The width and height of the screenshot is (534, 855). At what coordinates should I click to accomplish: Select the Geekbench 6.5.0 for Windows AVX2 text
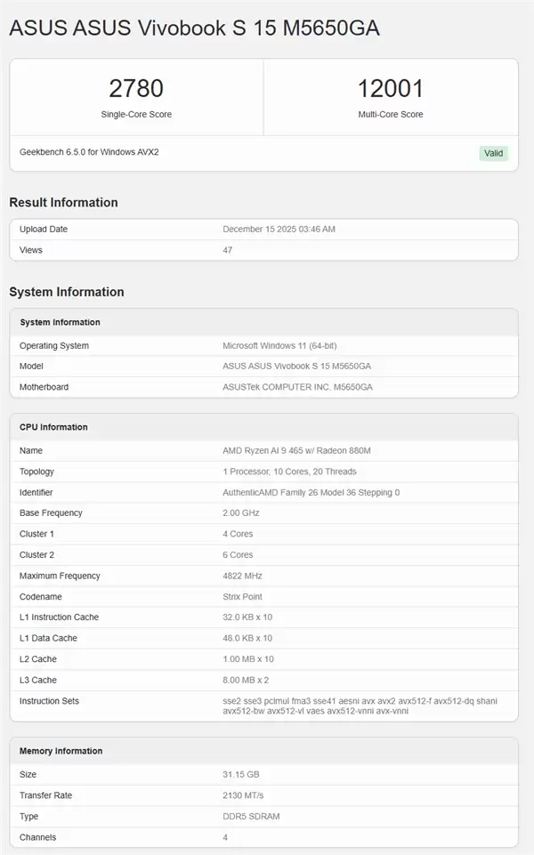pyautogui.click(x=89, y=152)
